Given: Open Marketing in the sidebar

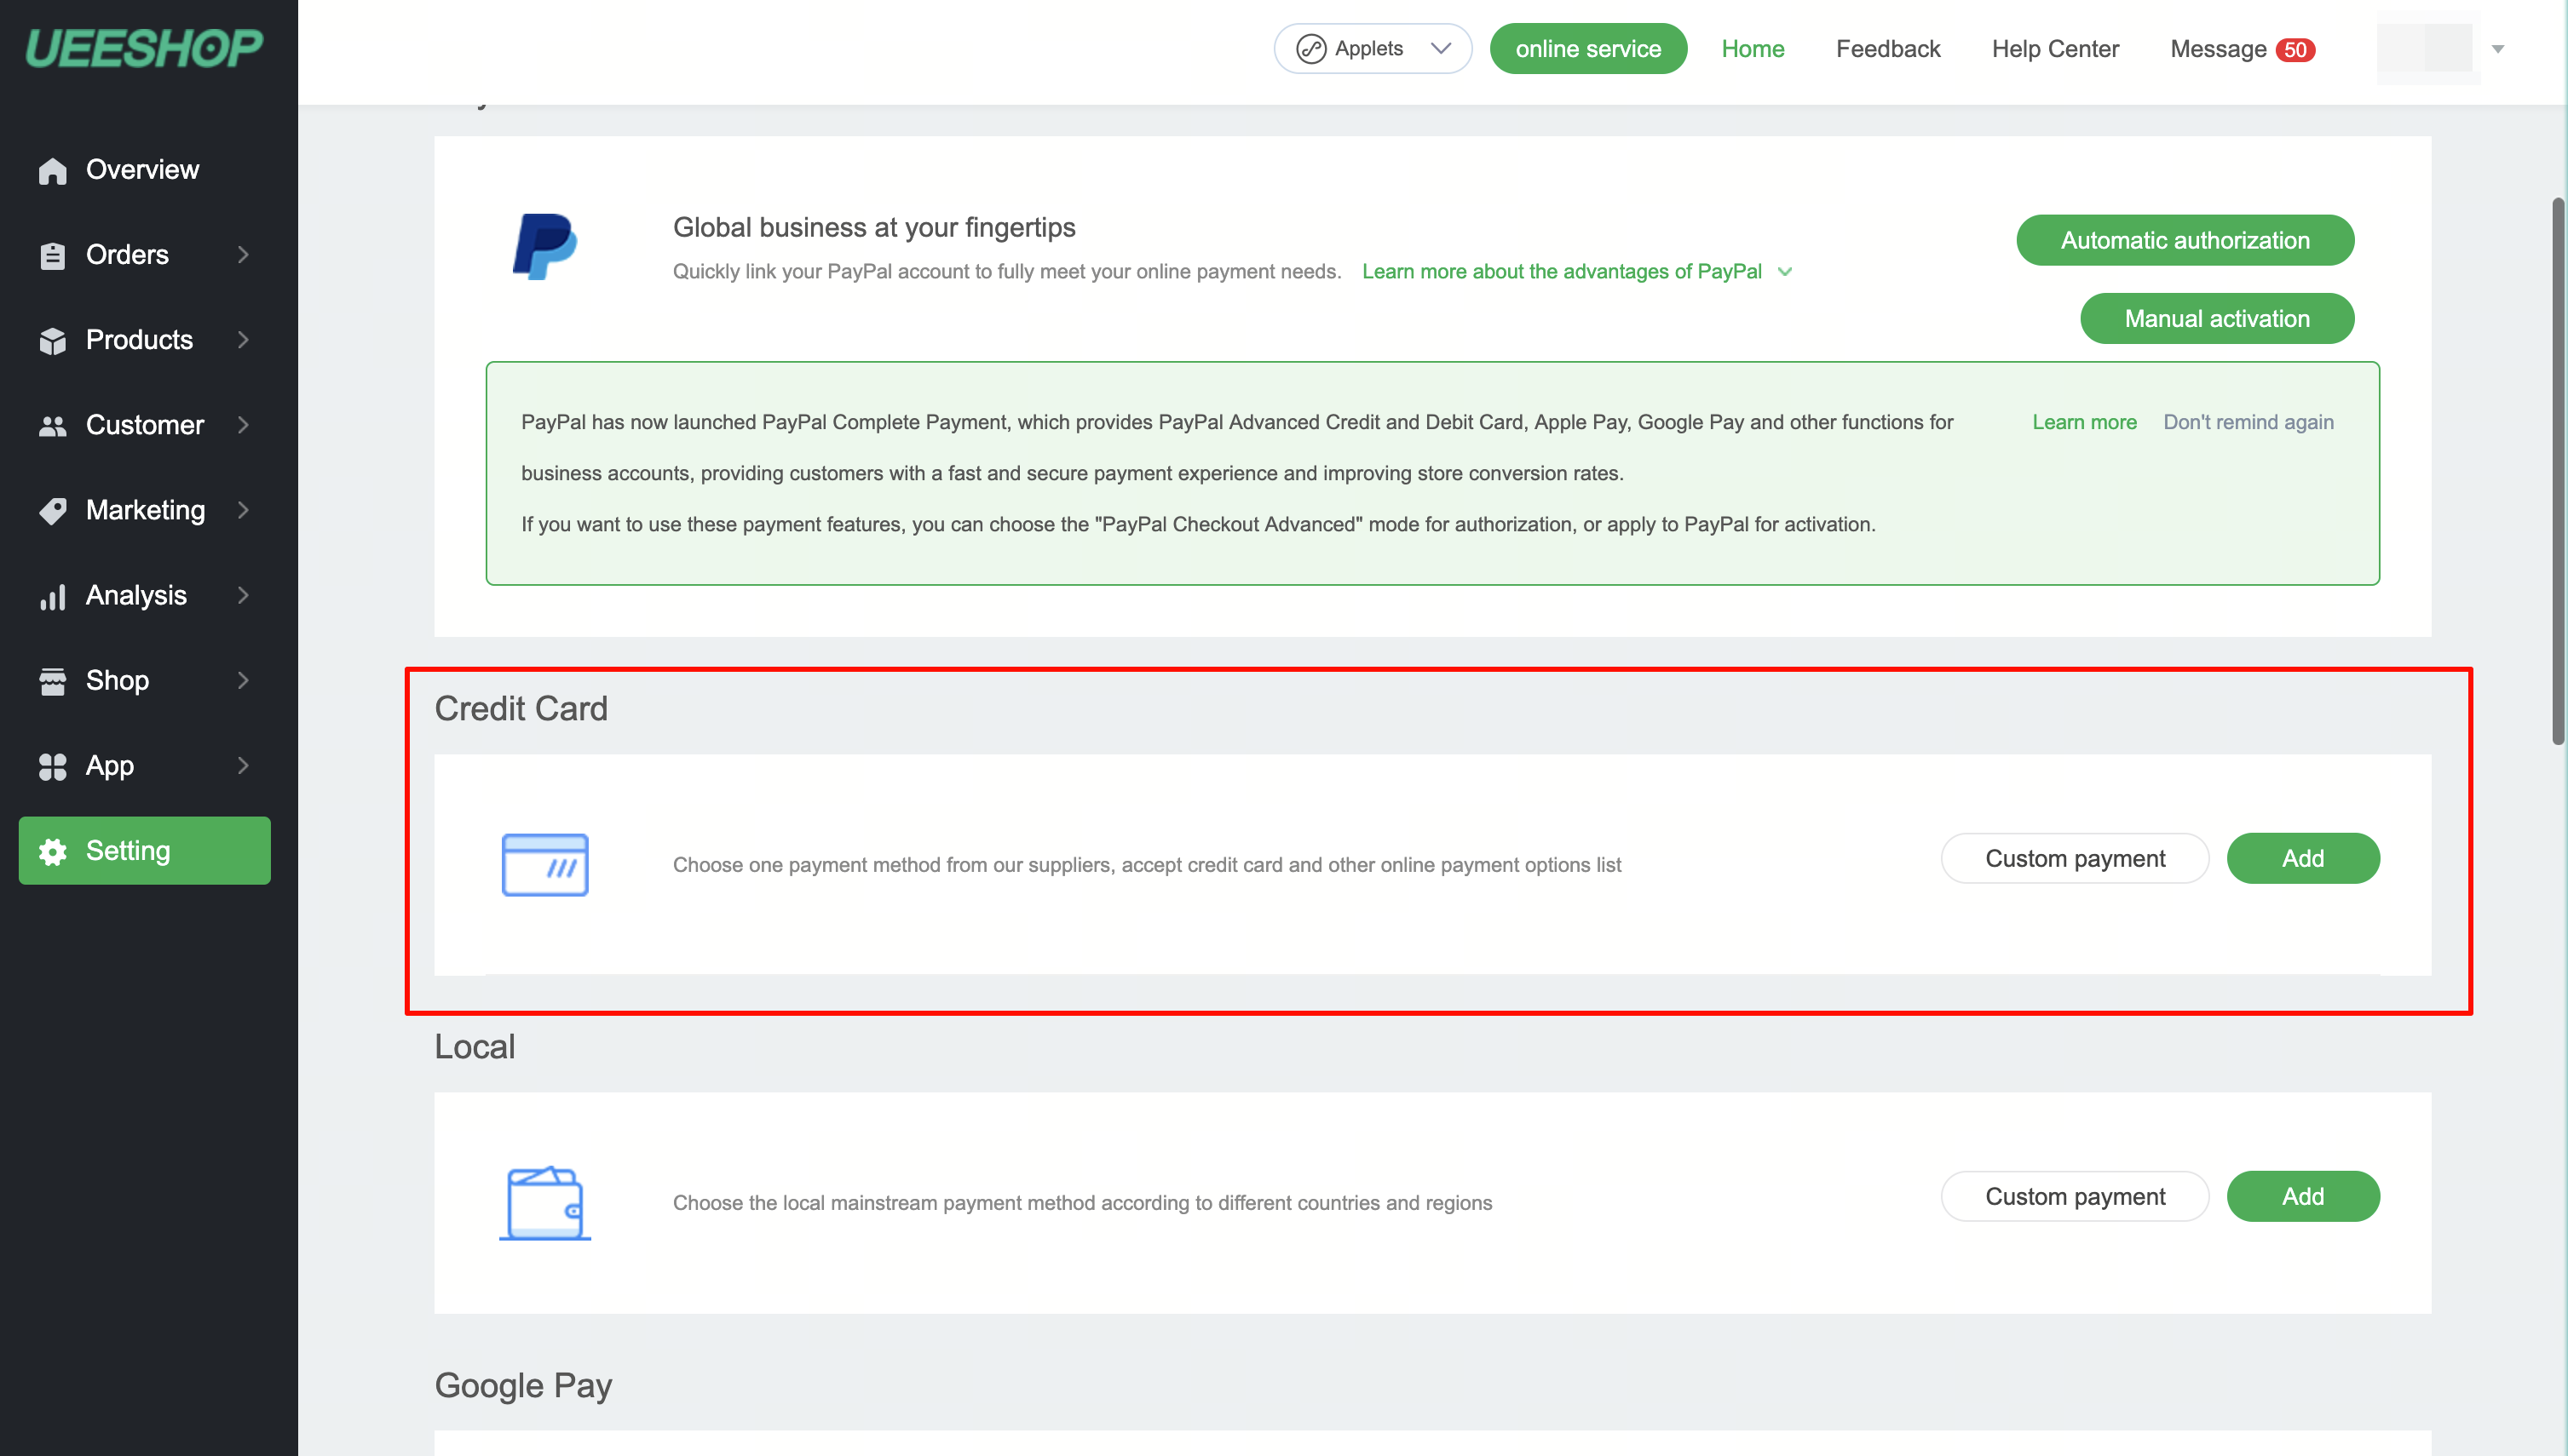Looking at the screenshot, I should click(145, 510).
